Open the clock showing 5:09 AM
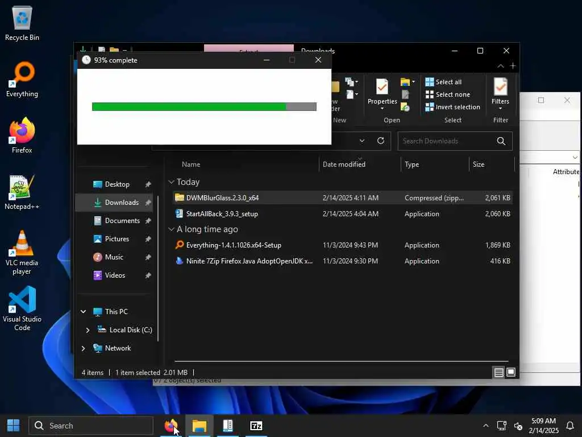The image size is (582, 437). (x=543, y=426)
